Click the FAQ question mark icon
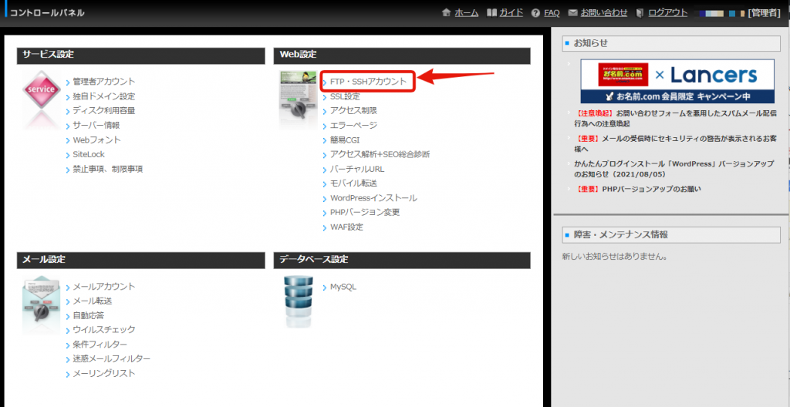Screen dimensions: 790x407 pyautogui.click(x=535, y=13)
